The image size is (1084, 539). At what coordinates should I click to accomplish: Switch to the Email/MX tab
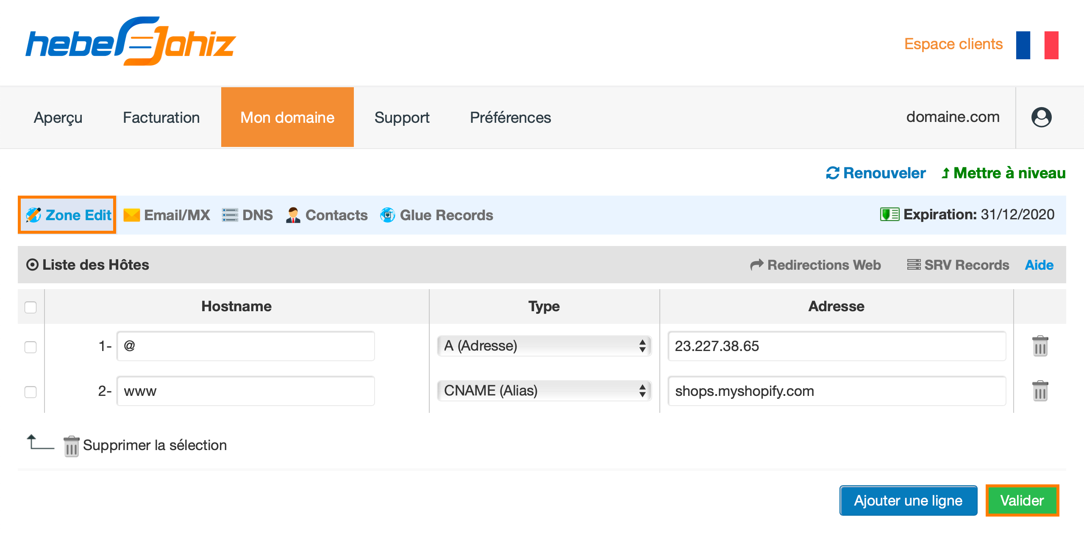[167, 215]
